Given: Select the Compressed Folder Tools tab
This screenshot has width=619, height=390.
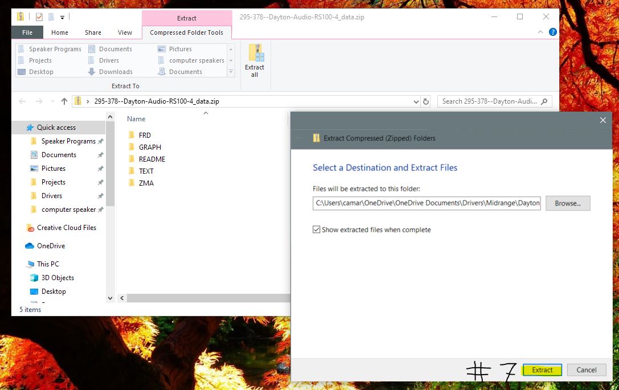Looking at the screenshot, I should click(186, 32).
